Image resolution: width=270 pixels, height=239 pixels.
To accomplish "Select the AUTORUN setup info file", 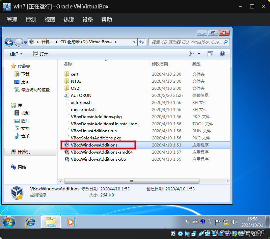I will (81, 95).
